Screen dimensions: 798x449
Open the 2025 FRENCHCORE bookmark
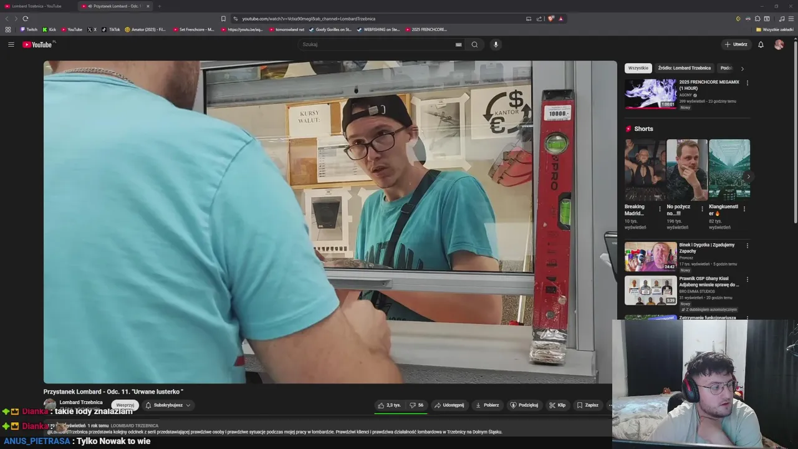pyautogui.click(x=426, y=29)
